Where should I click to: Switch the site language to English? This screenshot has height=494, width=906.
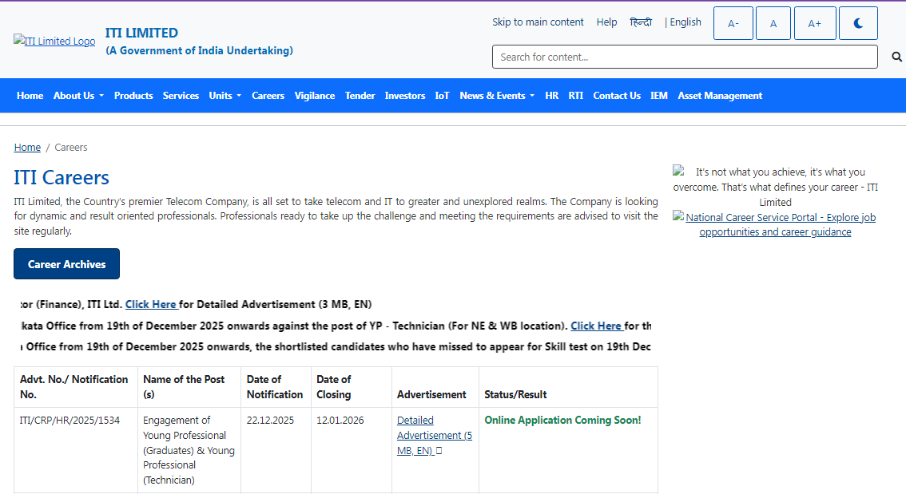click(686, 22)
